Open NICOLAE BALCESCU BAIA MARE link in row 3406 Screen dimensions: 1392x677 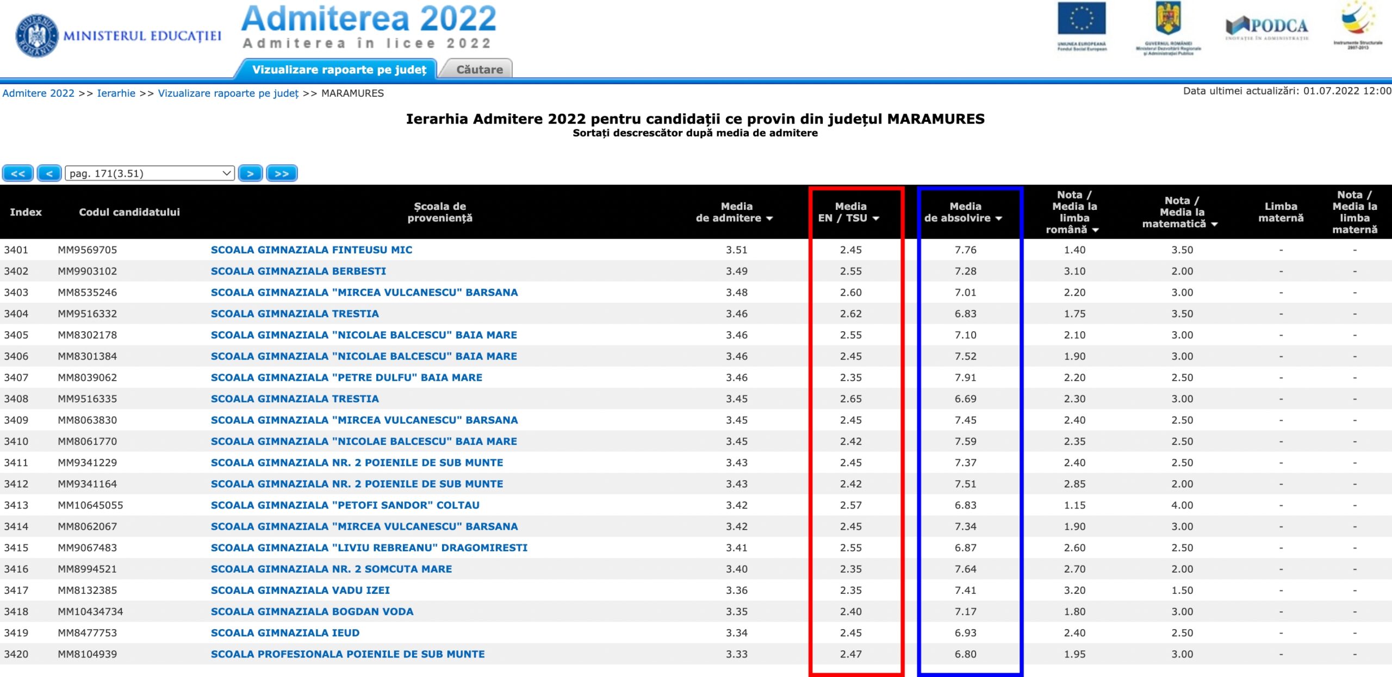click(364, 356)
